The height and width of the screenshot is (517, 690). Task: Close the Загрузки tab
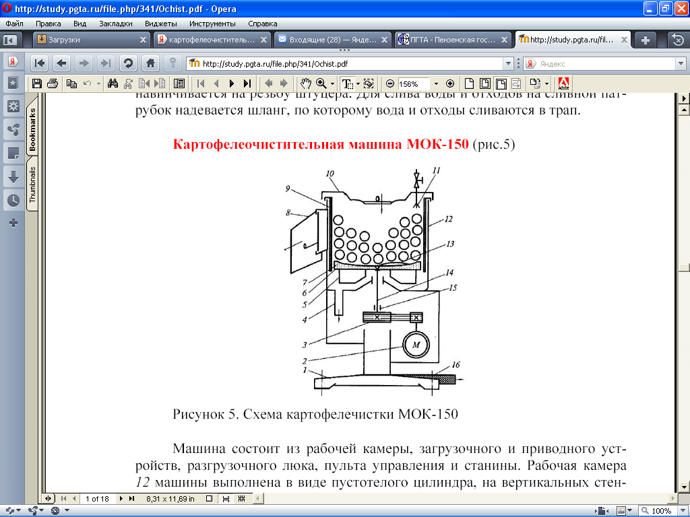[x=143, y=40]
